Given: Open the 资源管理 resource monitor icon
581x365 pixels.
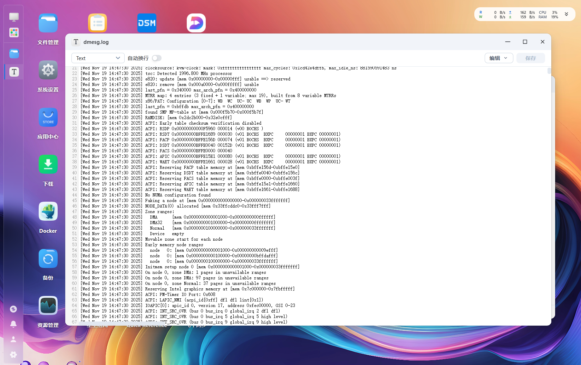Looking at the screenshot, I should (x=48, y=306).
